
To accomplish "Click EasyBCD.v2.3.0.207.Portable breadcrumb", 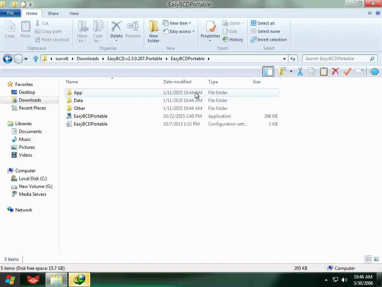I will pyautogui.click(x=135, y=59).
